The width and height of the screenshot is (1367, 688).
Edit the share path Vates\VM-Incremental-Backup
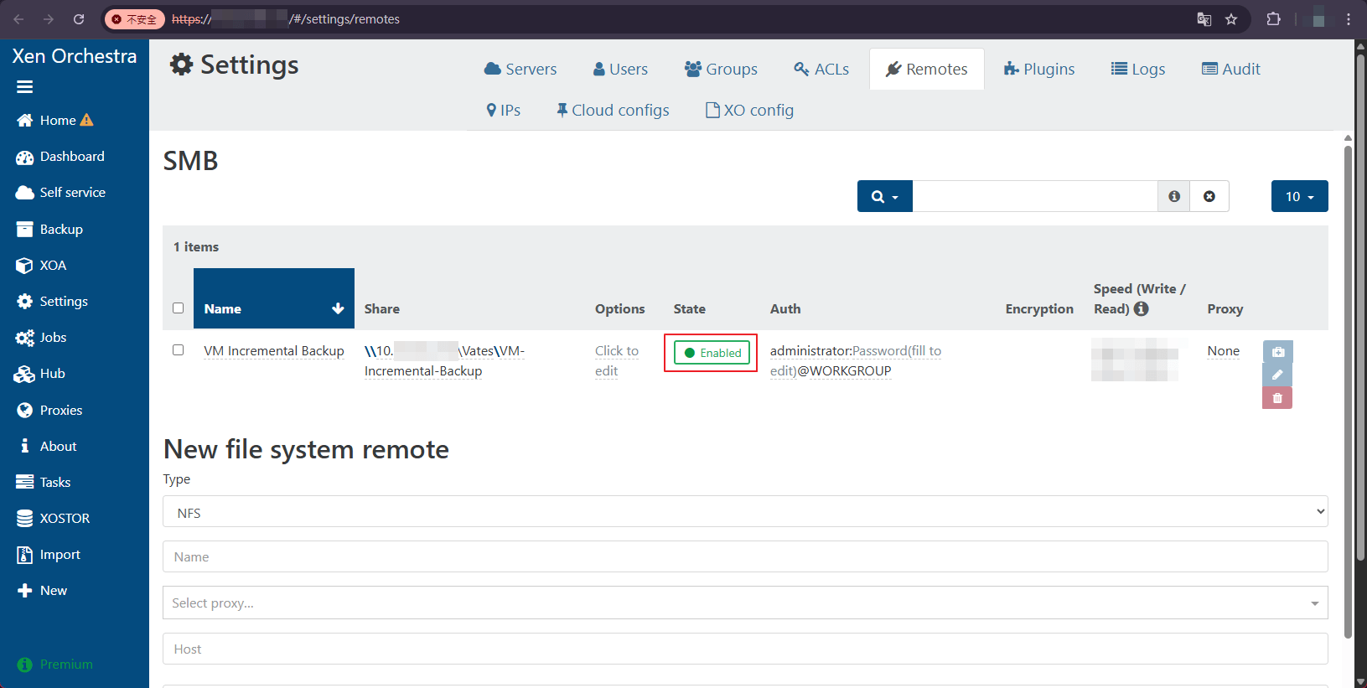[x=444, y=361]
